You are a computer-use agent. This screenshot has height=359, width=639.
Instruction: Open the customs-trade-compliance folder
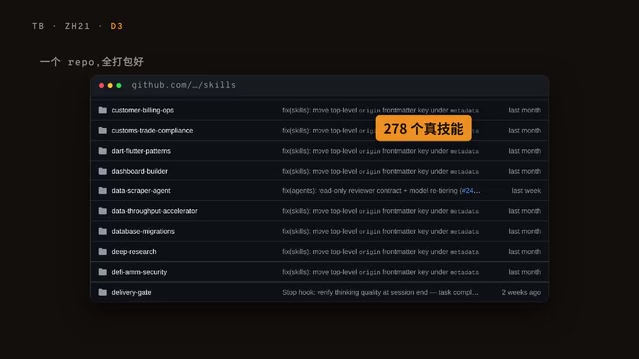point(152,131)
